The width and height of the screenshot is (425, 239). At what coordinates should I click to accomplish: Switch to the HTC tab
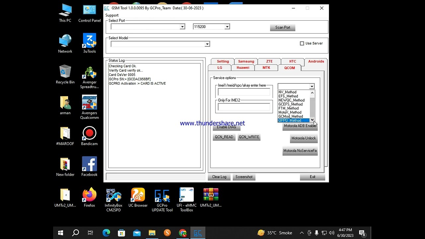pos(293,61)
